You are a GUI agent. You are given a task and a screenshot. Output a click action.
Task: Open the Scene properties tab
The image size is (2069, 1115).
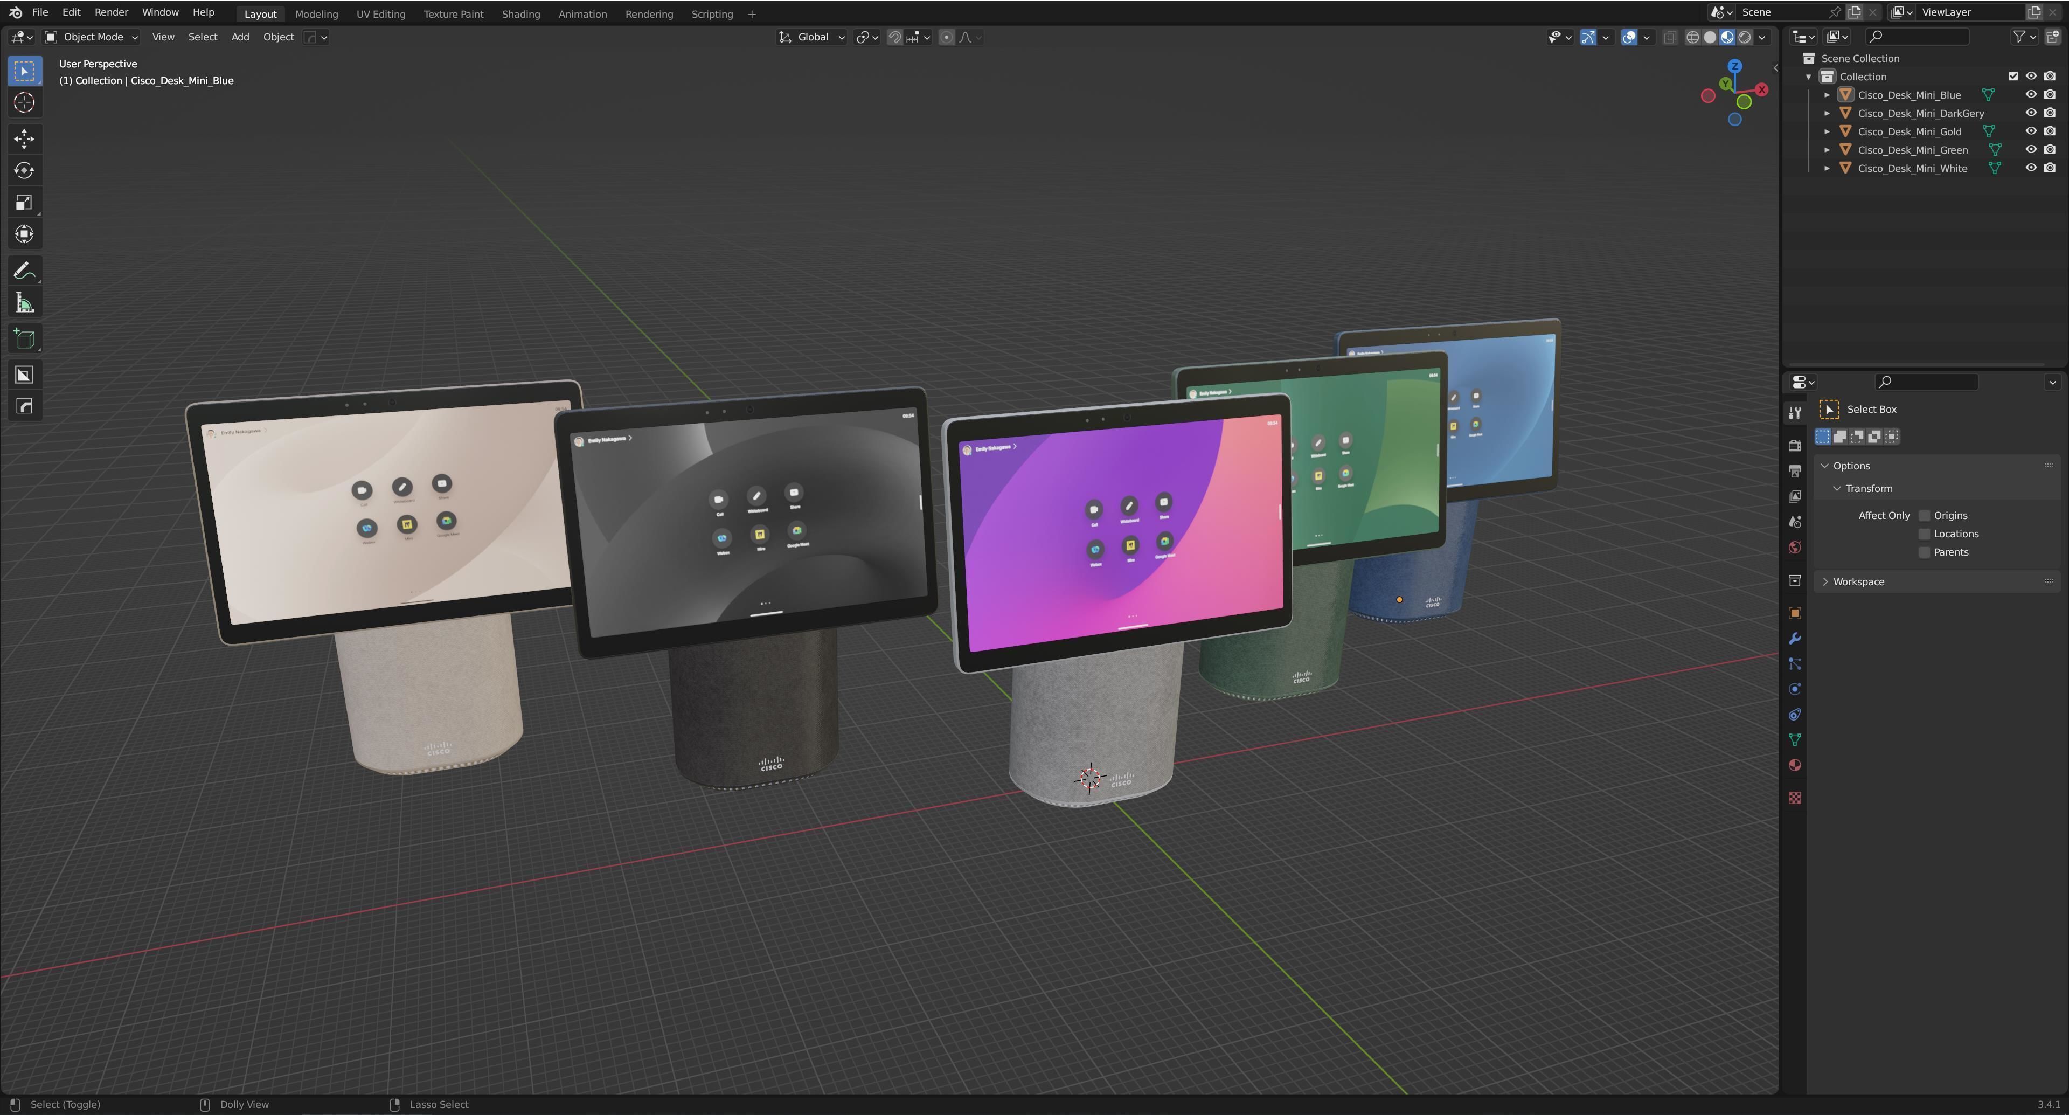pyautogui.click(x=1794, y=522)
